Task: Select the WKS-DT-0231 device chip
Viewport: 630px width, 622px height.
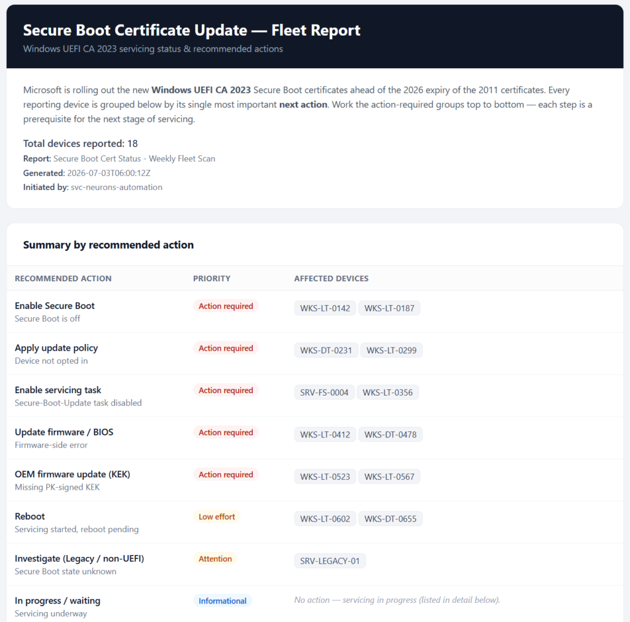Action: 326,351
